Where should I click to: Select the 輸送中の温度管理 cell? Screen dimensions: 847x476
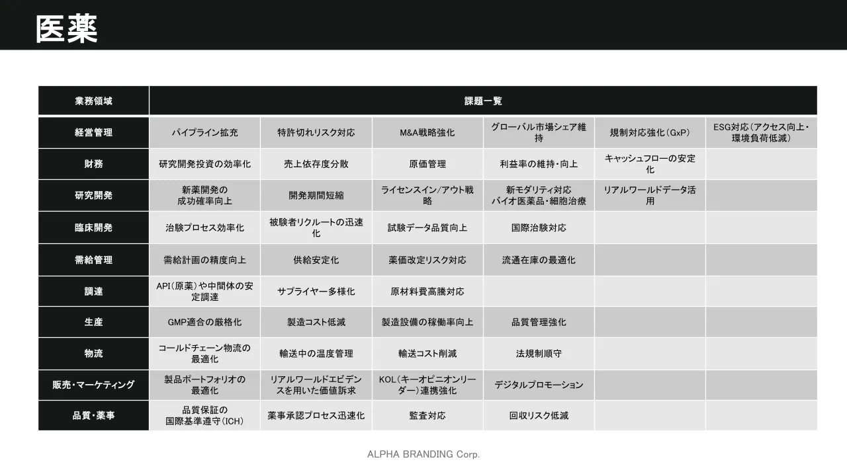point(316,353)
